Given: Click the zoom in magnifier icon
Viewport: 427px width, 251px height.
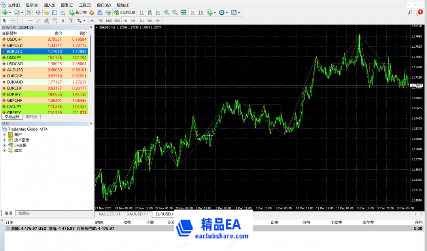Looking at the screenshot, I should pyautogui.click(x=167, y=13).
